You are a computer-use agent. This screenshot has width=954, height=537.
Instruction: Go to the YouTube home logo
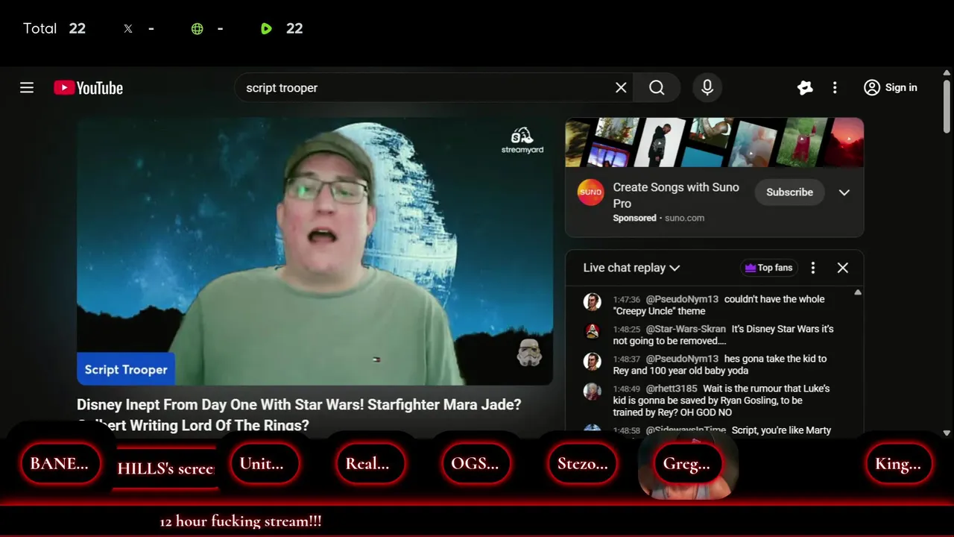point(88,88)
